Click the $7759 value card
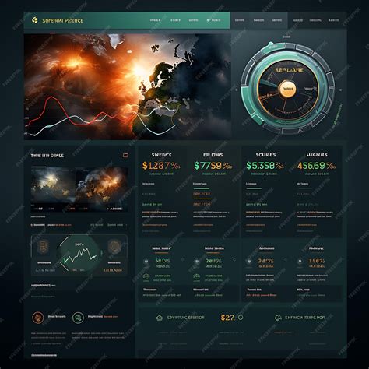The width and height of the screenshot is (369, 369). 213,166
